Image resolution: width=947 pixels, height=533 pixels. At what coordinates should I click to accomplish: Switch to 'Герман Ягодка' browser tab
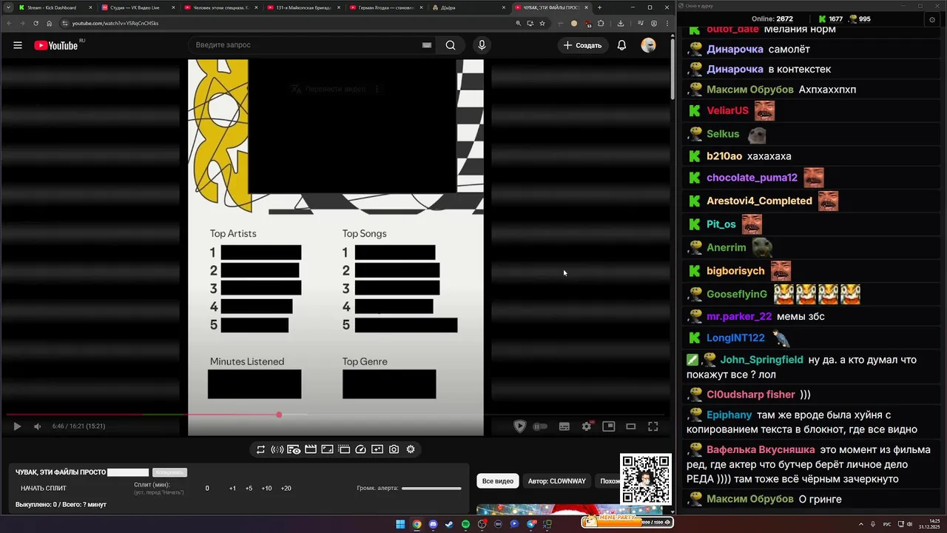pyautogui.click(x=385, y=7)
